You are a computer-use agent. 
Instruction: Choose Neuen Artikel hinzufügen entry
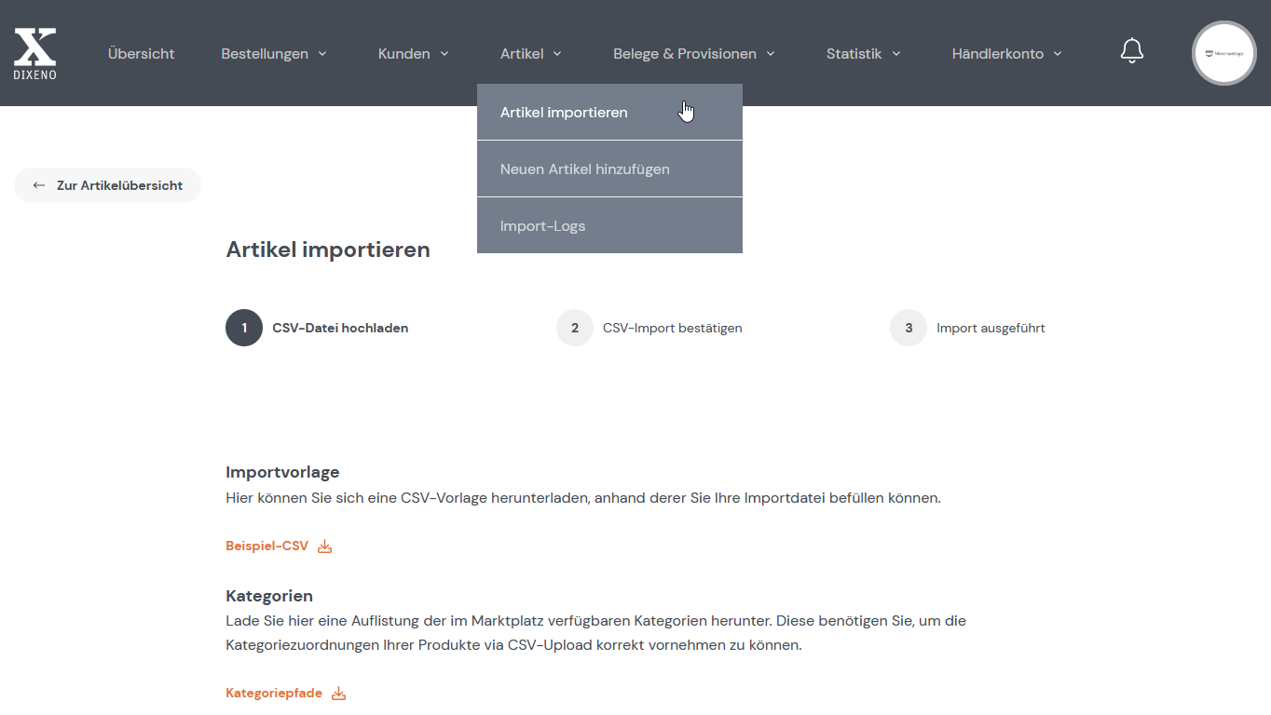609,169
